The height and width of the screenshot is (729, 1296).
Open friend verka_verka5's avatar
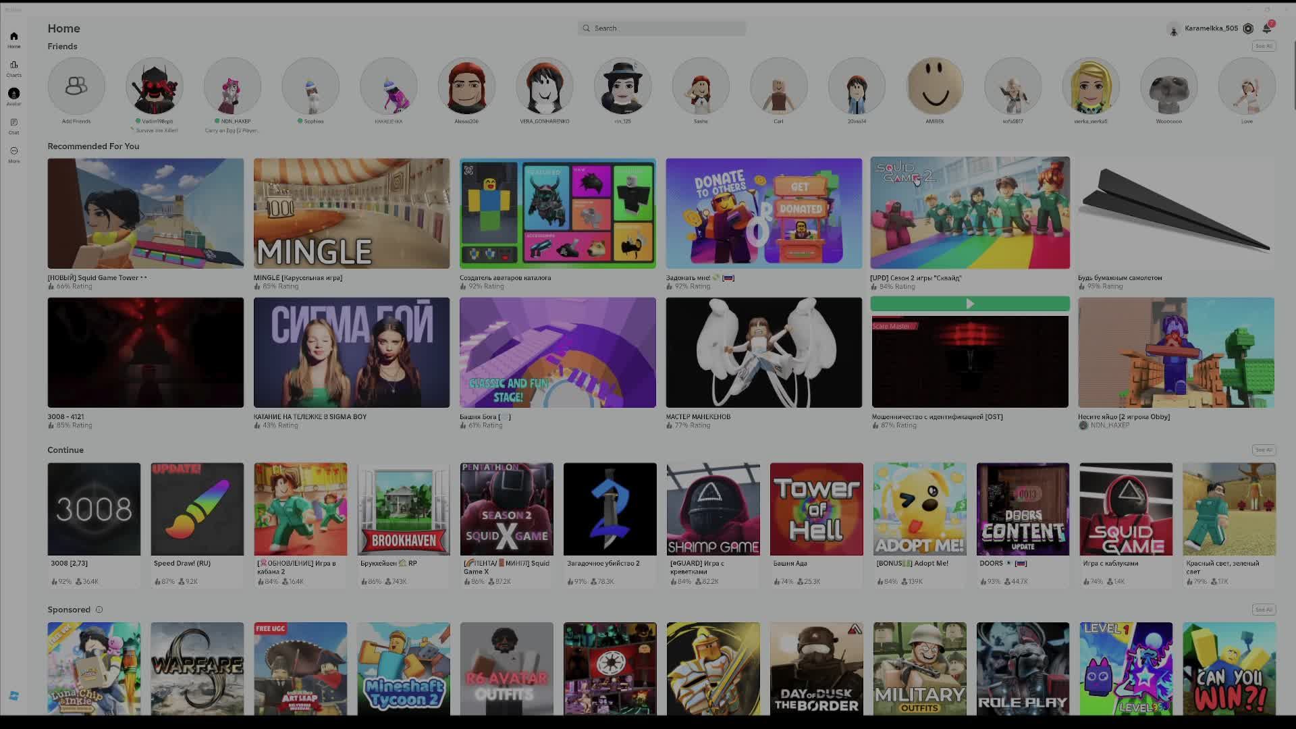pos(1091,86)
